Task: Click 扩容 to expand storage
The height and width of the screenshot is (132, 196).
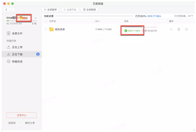Action: 34,24
